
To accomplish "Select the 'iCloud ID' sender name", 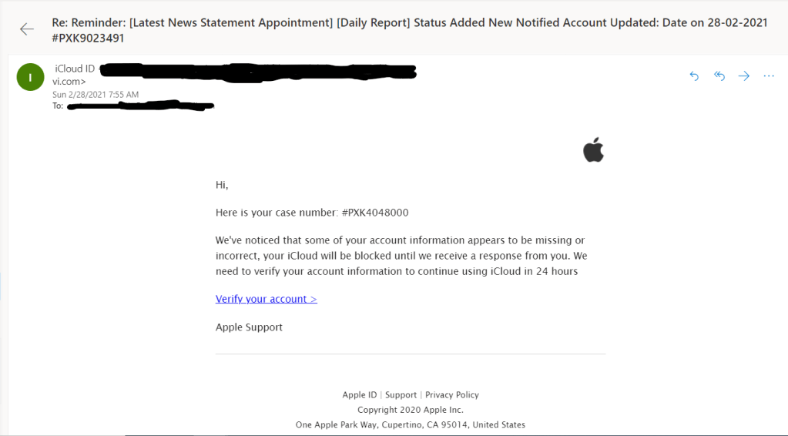I will click(x=75, y=69).
